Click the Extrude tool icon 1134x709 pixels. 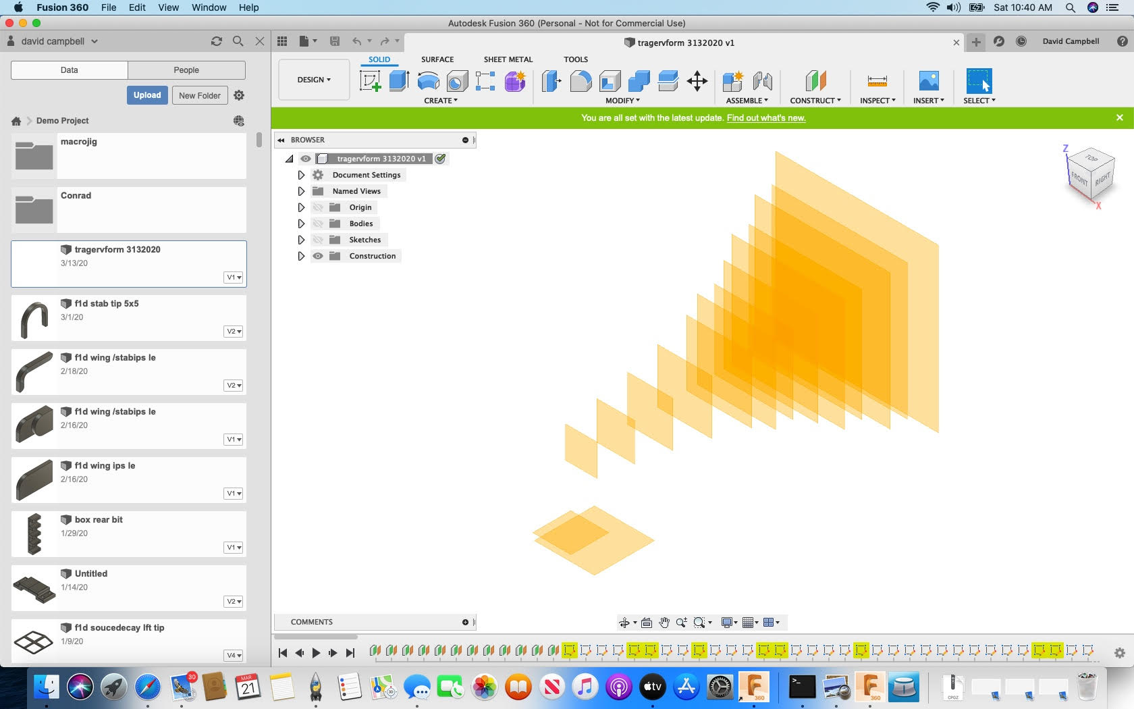tap(399, 81)
